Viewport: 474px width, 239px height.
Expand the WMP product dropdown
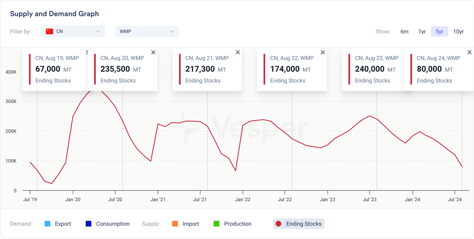[x=147, y=31]
